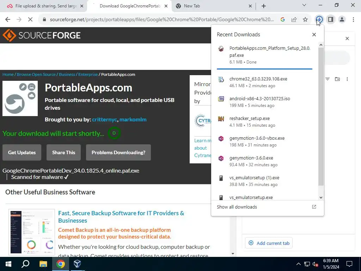Click the Get Updates button
The width and height of the screenshot is (361, 271).
[x=22, y=152]
